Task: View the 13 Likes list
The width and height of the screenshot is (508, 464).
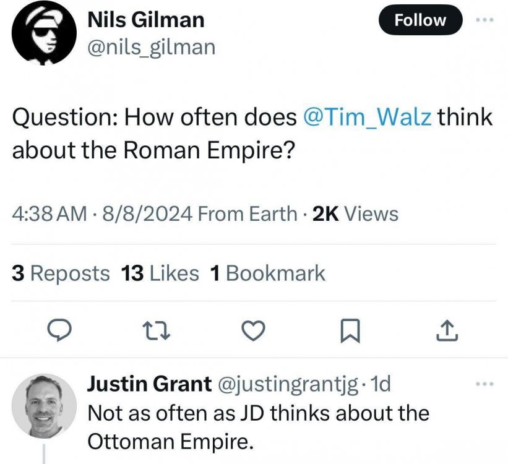Action: 161,273
